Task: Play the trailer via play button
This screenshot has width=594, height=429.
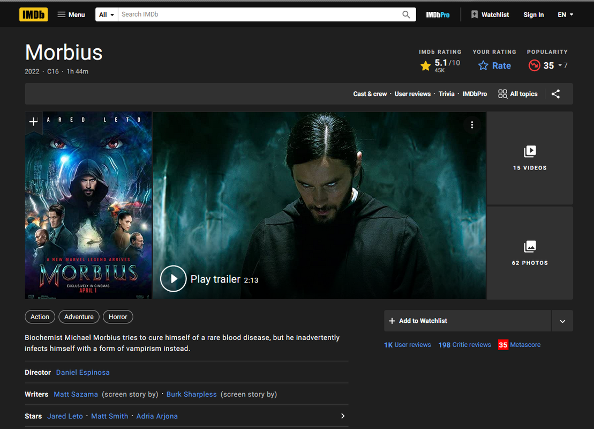Action: click(x=173, y=279)
